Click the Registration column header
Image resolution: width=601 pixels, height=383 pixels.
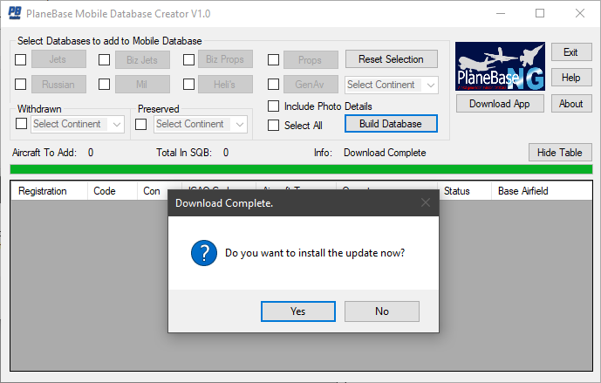tap(43, 190)
